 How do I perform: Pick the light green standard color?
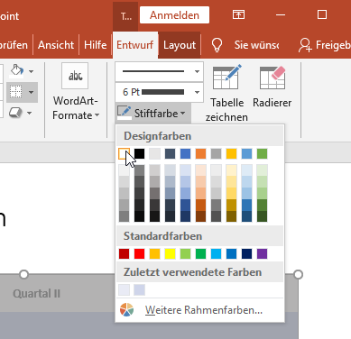(185, 253)
